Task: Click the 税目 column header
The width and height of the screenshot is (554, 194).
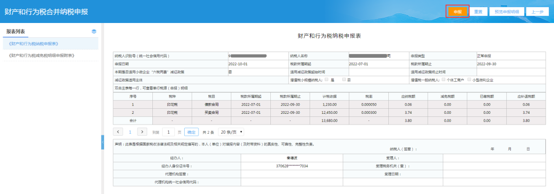Action: (211, 96)
